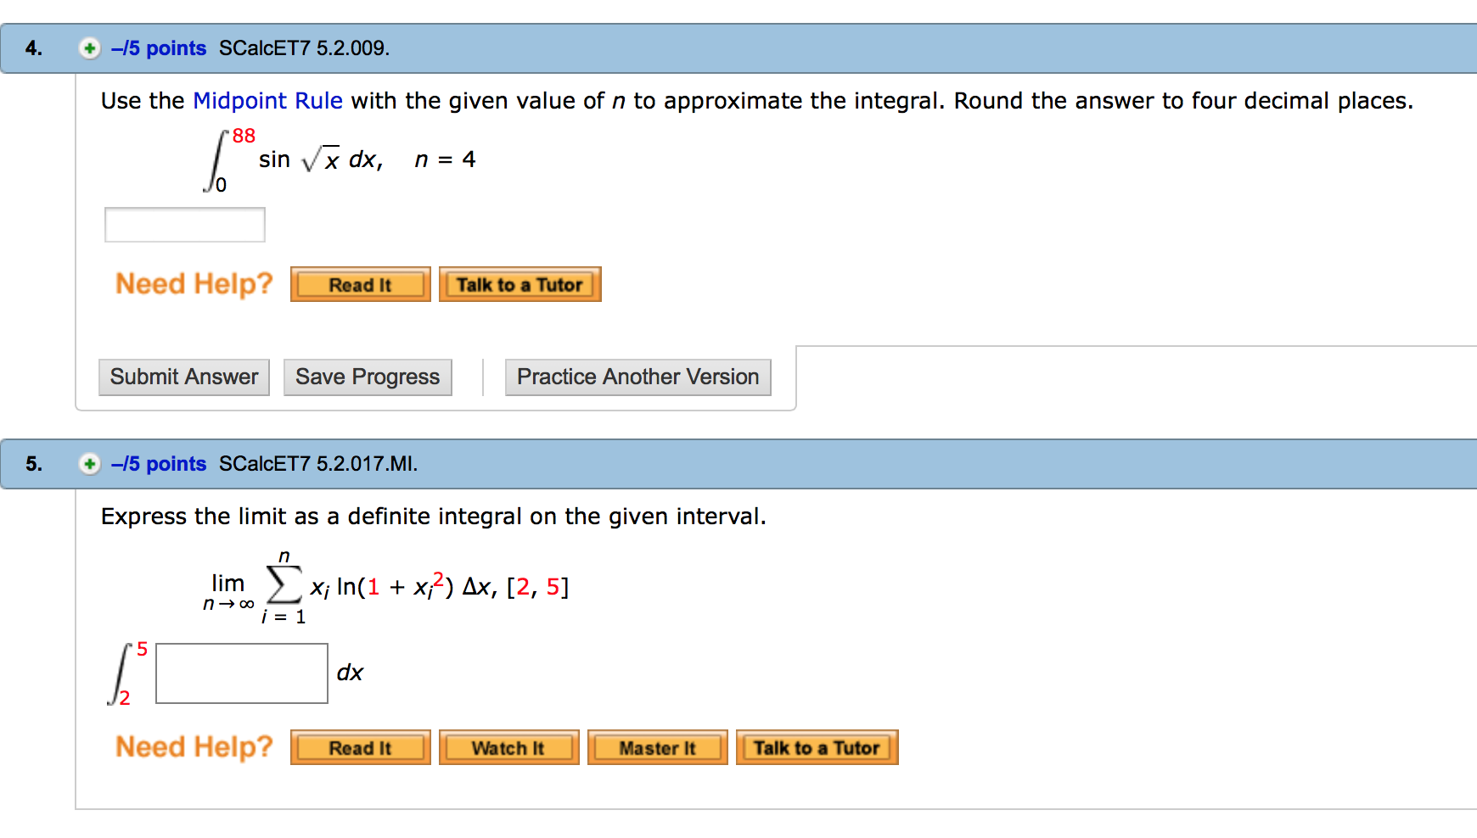The height and width of the screenshot is (838, 1477).
Task: Click the answer input box for question 4
Action: click(x=184, y=224)
